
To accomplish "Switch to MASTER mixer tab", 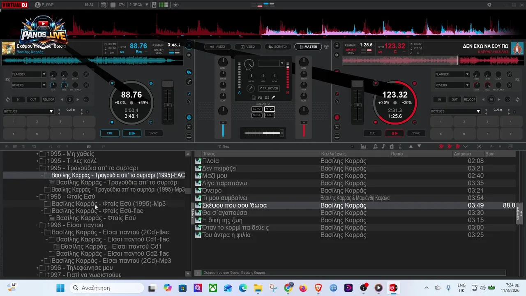I will tap(308, 46).
